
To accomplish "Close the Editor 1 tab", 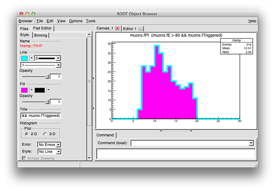I will click(x=141, y=28).
